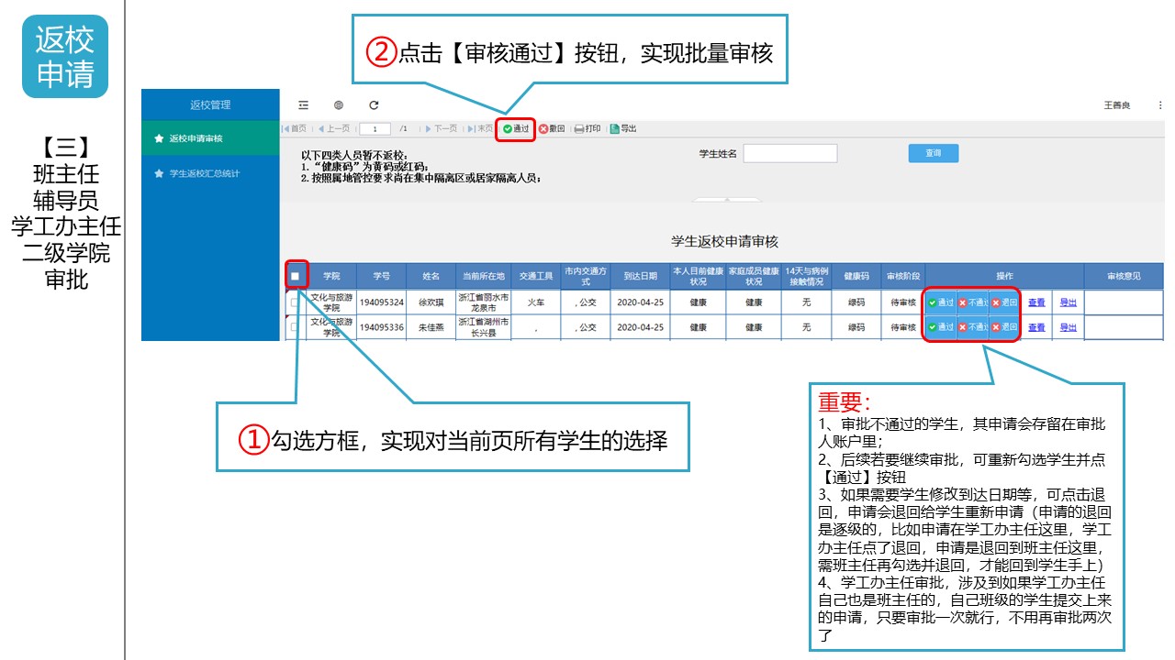Click the 查询 search button
1175x660 pixels.
[934, 152]
